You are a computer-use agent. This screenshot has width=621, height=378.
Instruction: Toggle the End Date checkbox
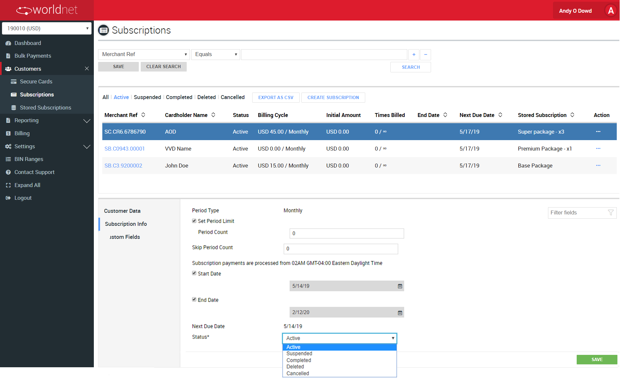194,300
